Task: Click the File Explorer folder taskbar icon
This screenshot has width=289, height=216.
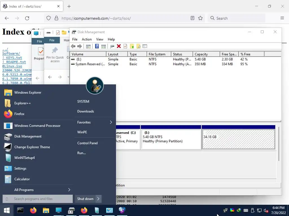Action: (46, 210)
